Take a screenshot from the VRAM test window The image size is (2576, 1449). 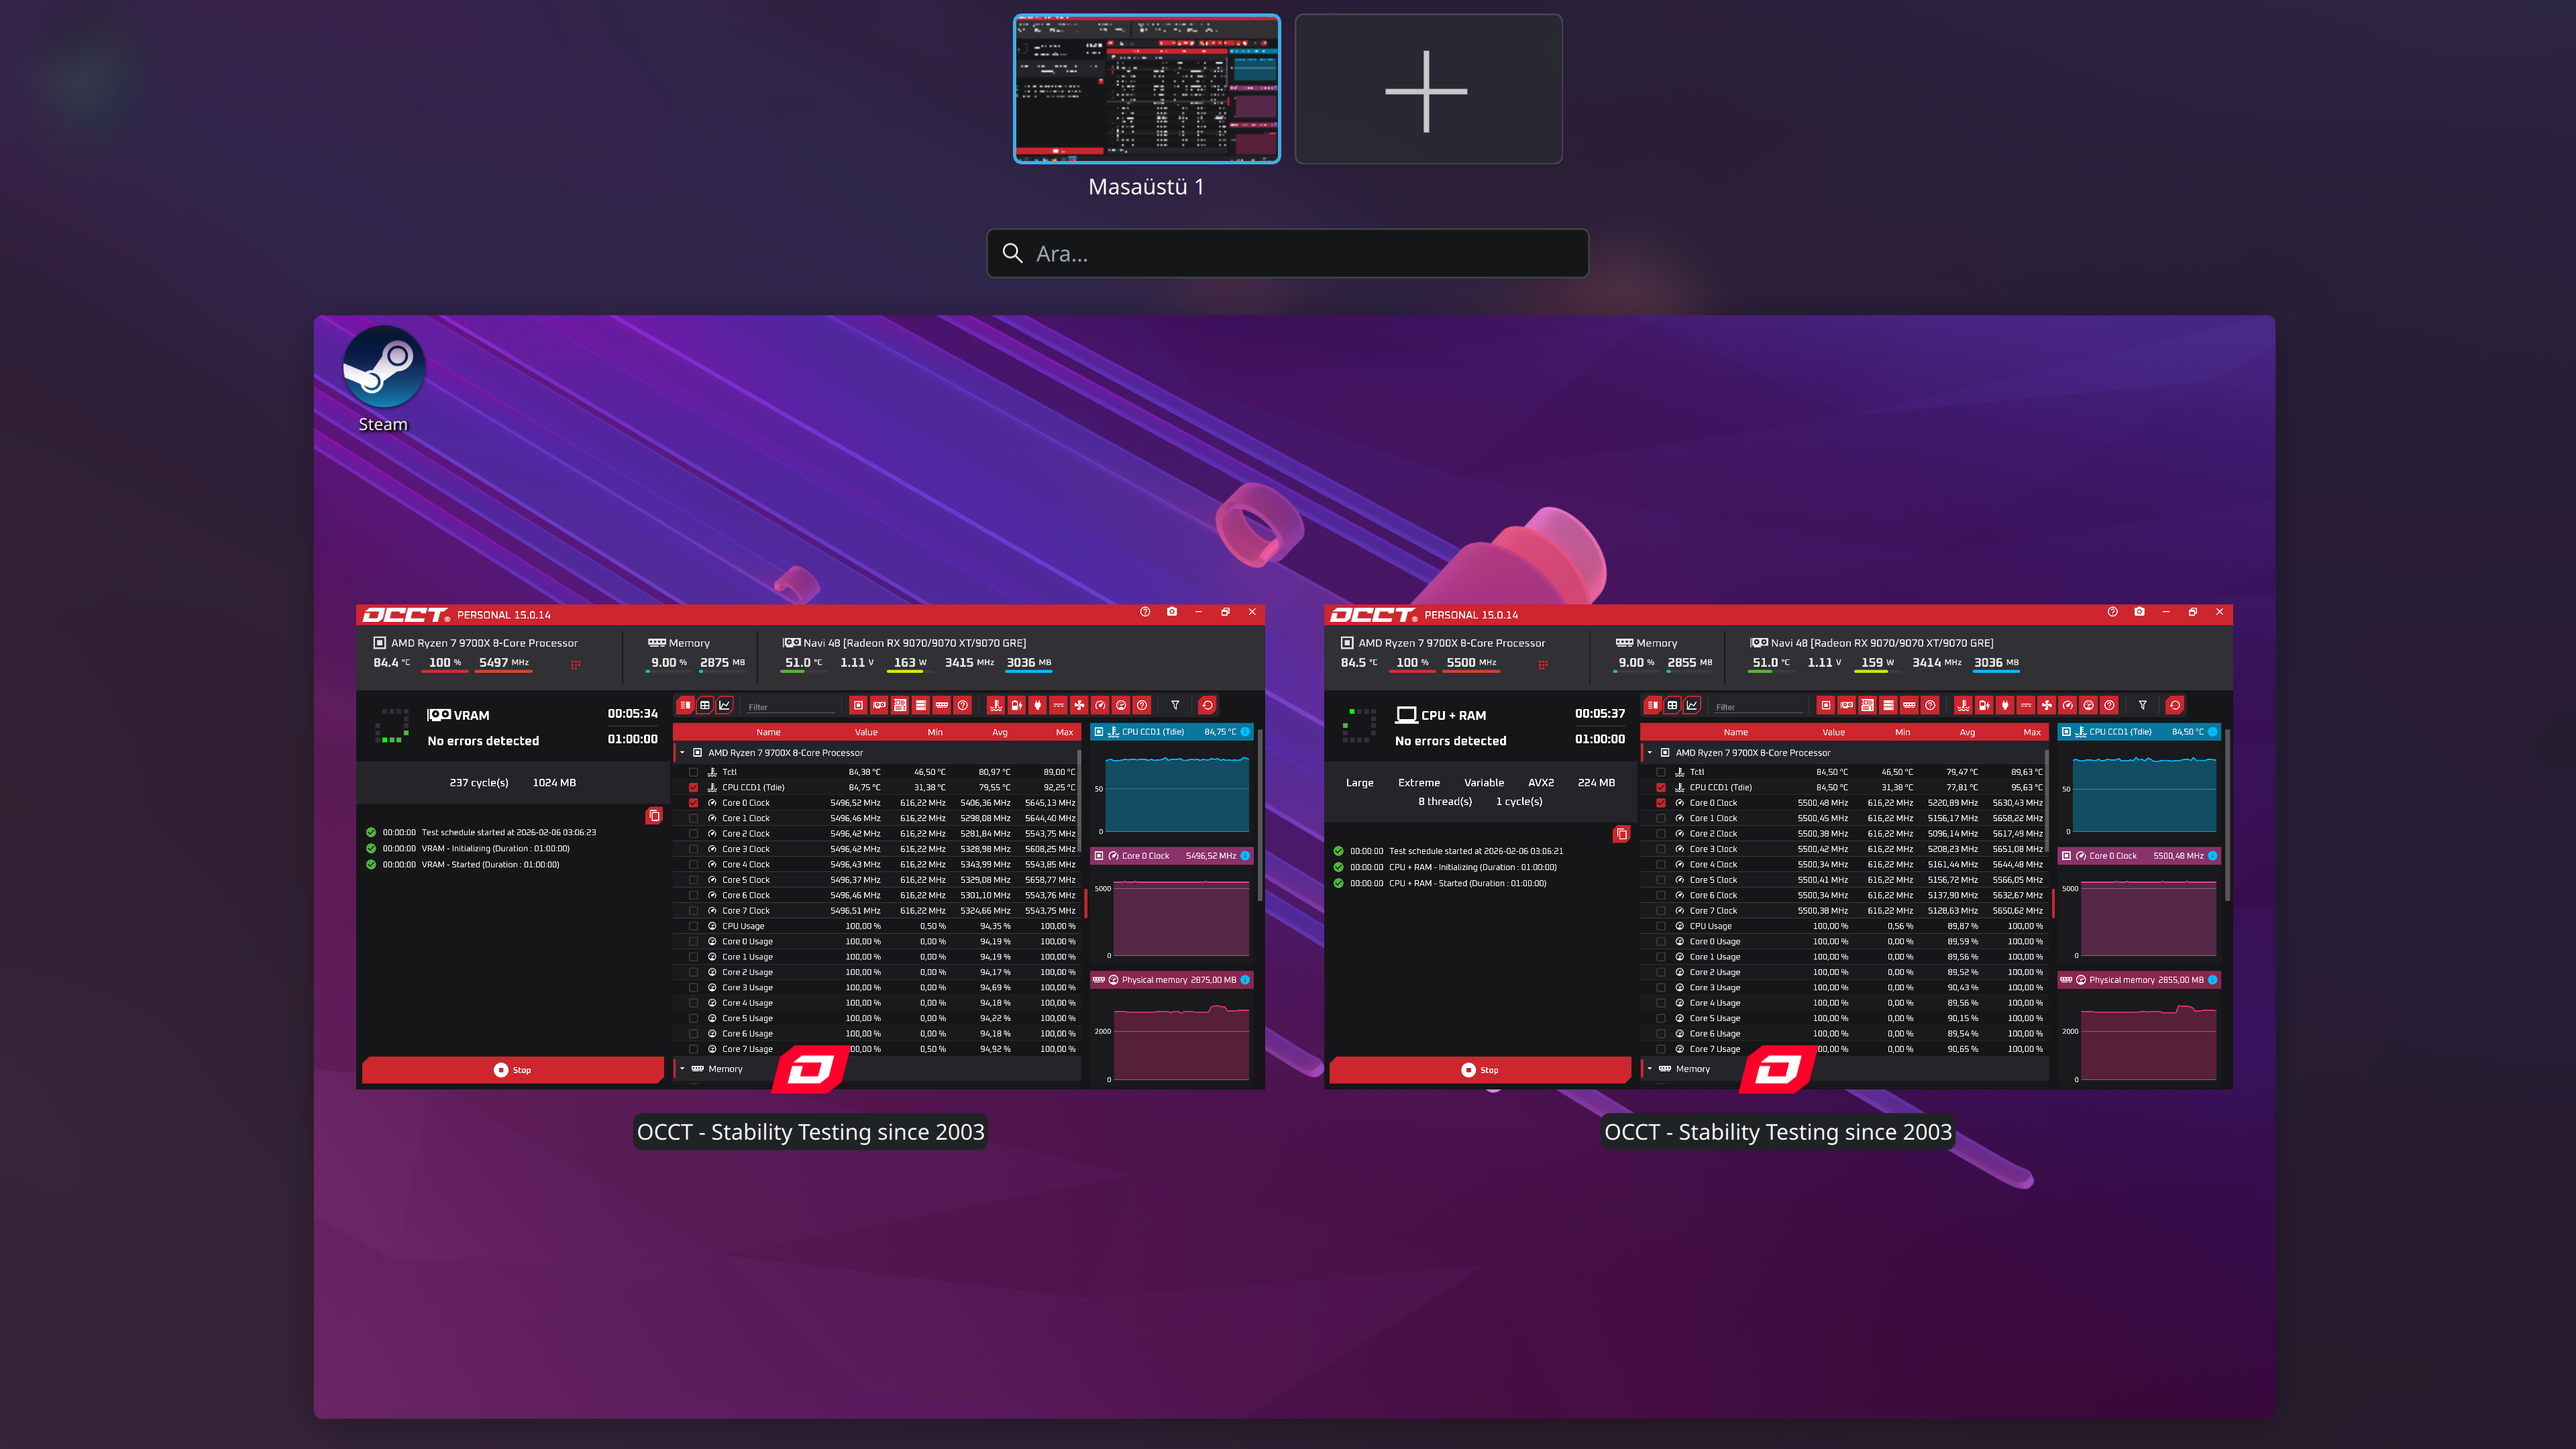(x=1172, y=612)
